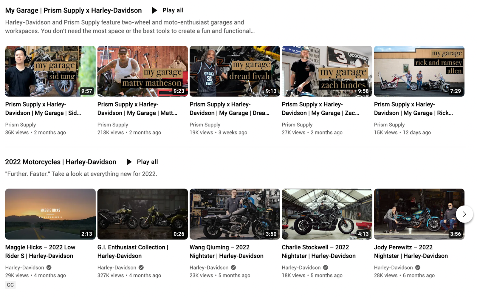Open the Sid Tang my garage thumbnail
This screenshot has width=477, height=298.
(50, 71)
